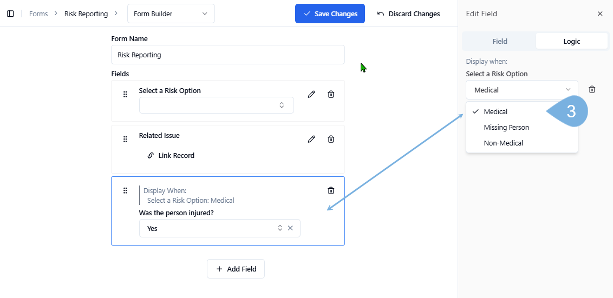Close the Edit Field panel
Viewport: 613px width, 298px height.
(600, 14)
